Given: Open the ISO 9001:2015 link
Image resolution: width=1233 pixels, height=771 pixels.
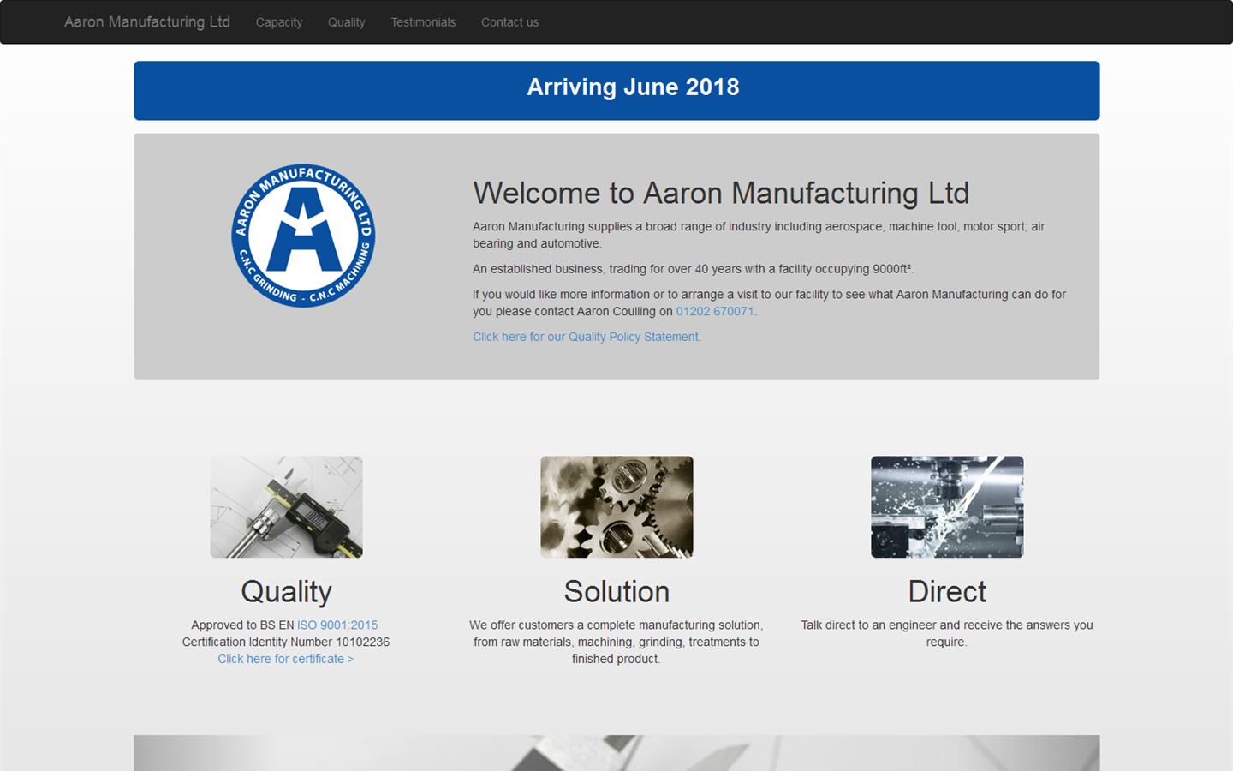Looking at the screenshot, I should pos(337,625).
